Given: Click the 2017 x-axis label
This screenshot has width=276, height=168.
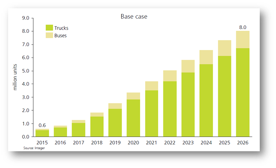Looking at the screenshot, I should [x=79, y=143].
